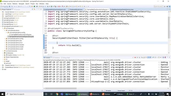The image size is (171, 96).
Task: Expand the Student-Service project node
Action: 1,65
